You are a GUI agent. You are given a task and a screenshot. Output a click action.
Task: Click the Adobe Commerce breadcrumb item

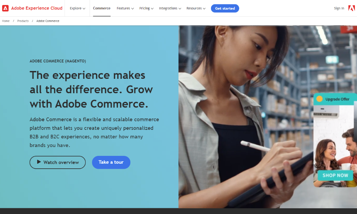point(48,21)
